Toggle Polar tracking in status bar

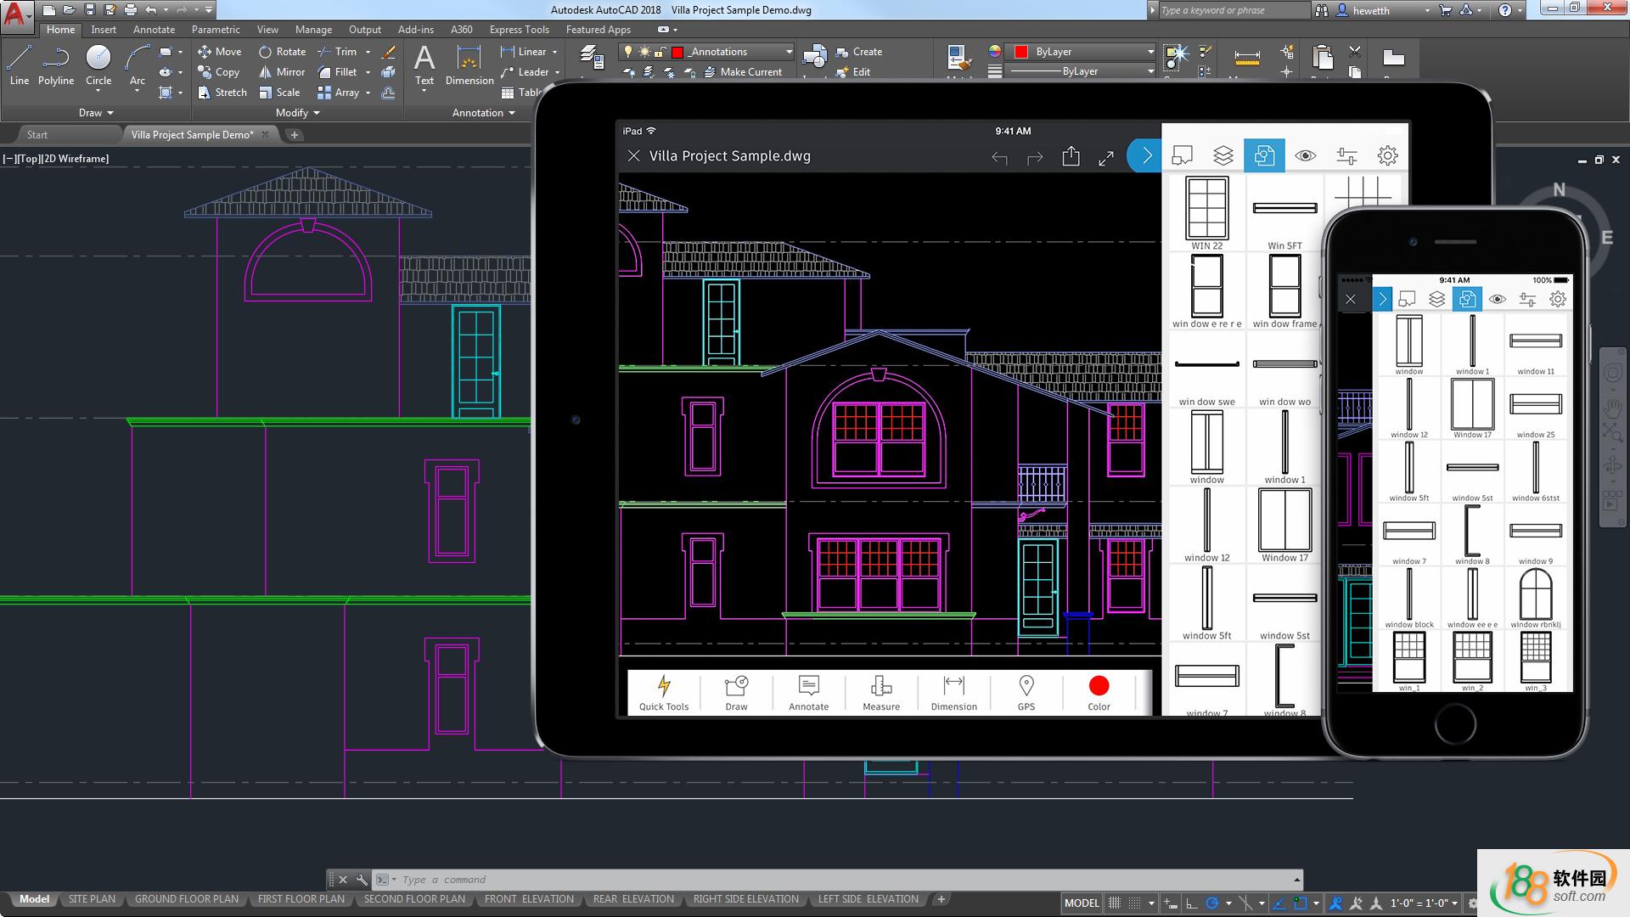(x=1212, y=903)
